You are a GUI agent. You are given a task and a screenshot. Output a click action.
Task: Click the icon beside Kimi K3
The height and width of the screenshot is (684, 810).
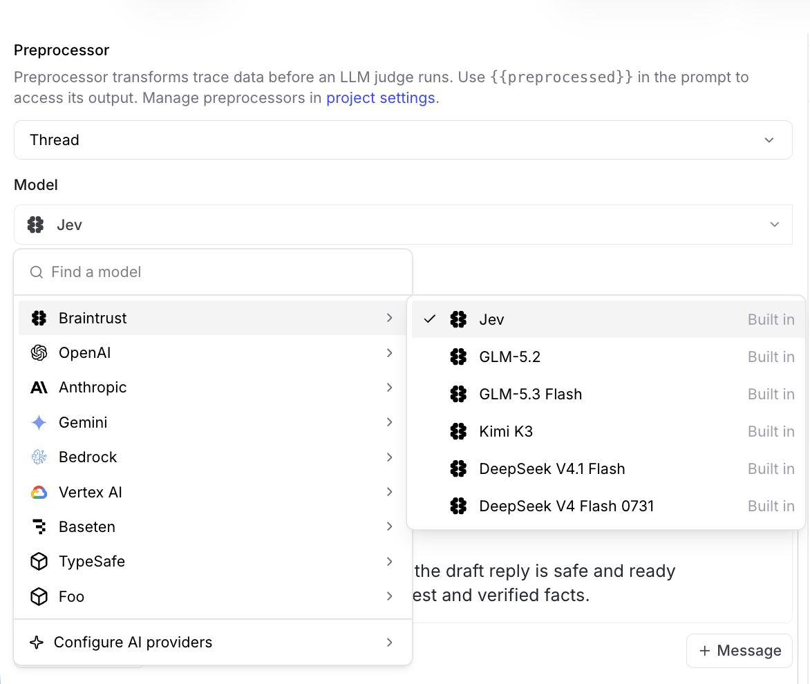click(x=458, y=431)
